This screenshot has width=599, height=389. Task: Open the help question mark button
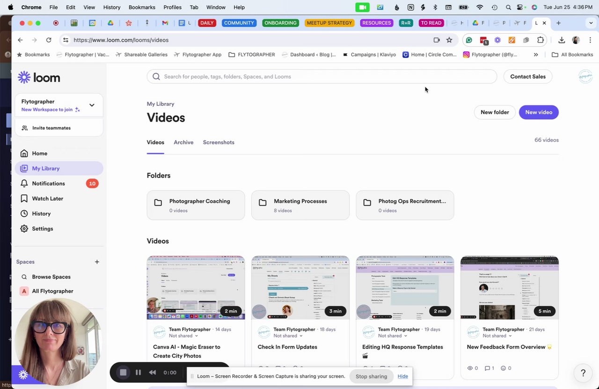(583, 373)
